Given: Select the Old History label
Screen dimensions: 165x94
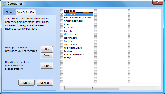Looking at the screenshot, I should [x=71, y=34].
